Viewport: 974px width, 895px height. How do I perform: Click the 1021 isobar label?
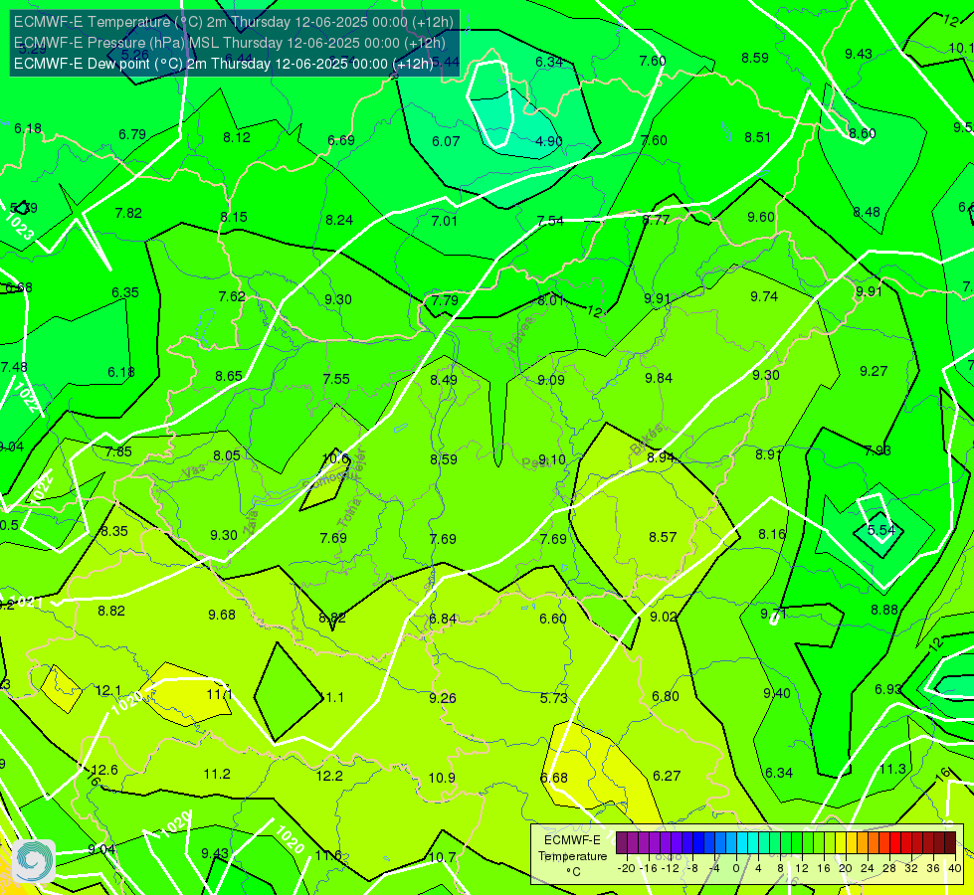[27, 602]
